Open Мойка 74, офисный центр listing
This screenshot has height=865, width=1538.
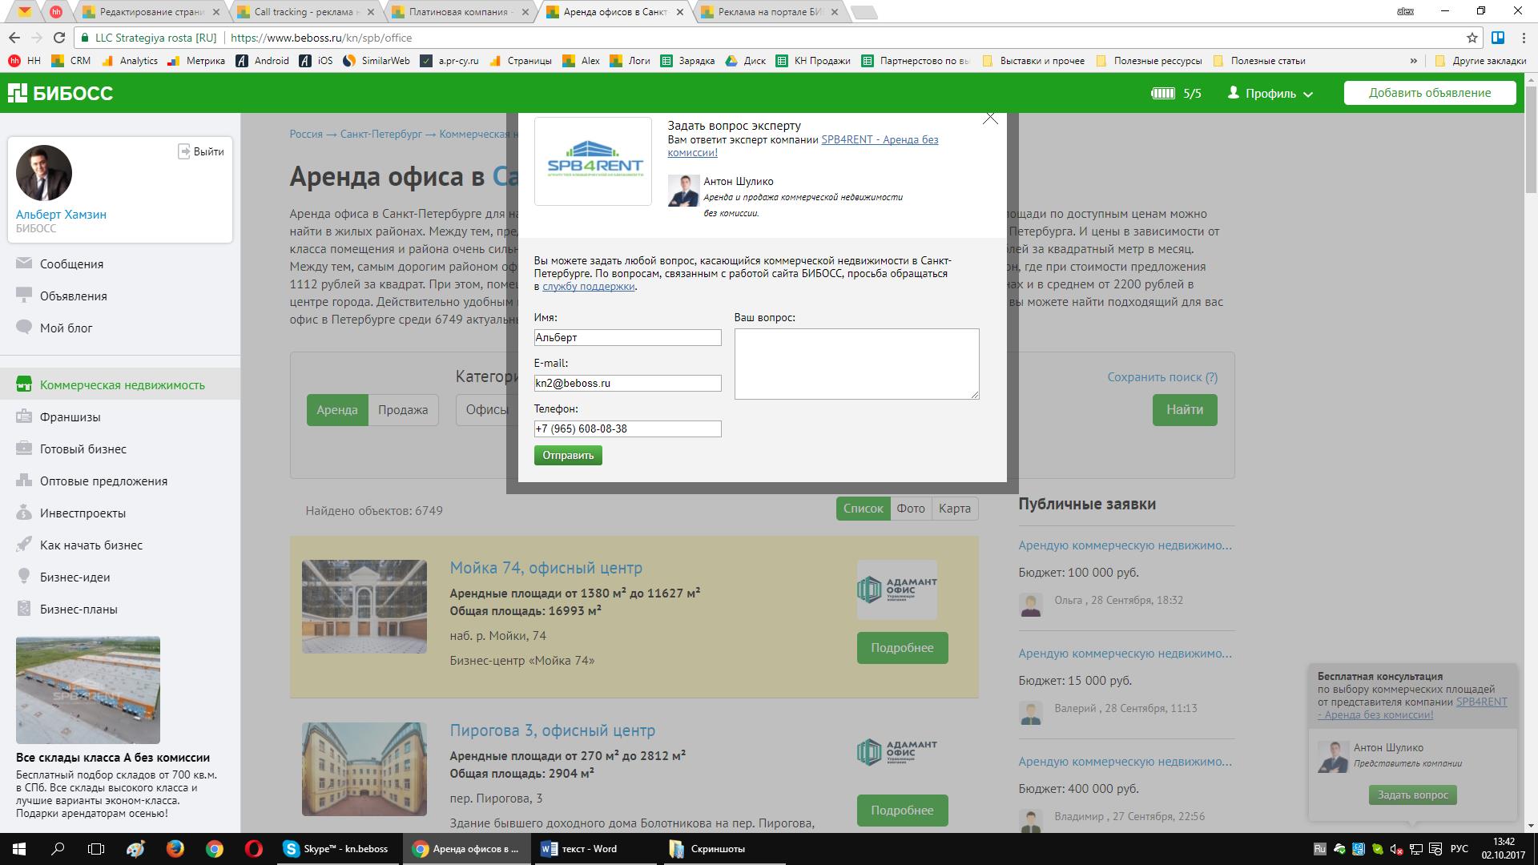(546, 568)
